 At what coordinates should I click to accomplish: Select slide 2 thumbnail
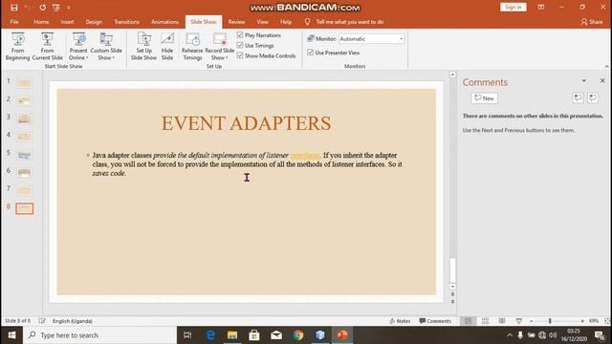(24, 101)
